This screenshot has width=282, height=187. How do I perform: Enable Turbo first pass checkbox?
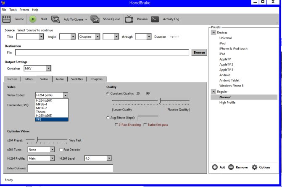click(145, 125)
